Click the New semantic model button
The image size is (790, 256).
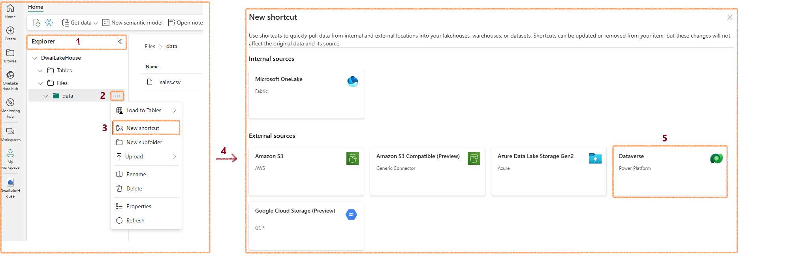[132, 23]
